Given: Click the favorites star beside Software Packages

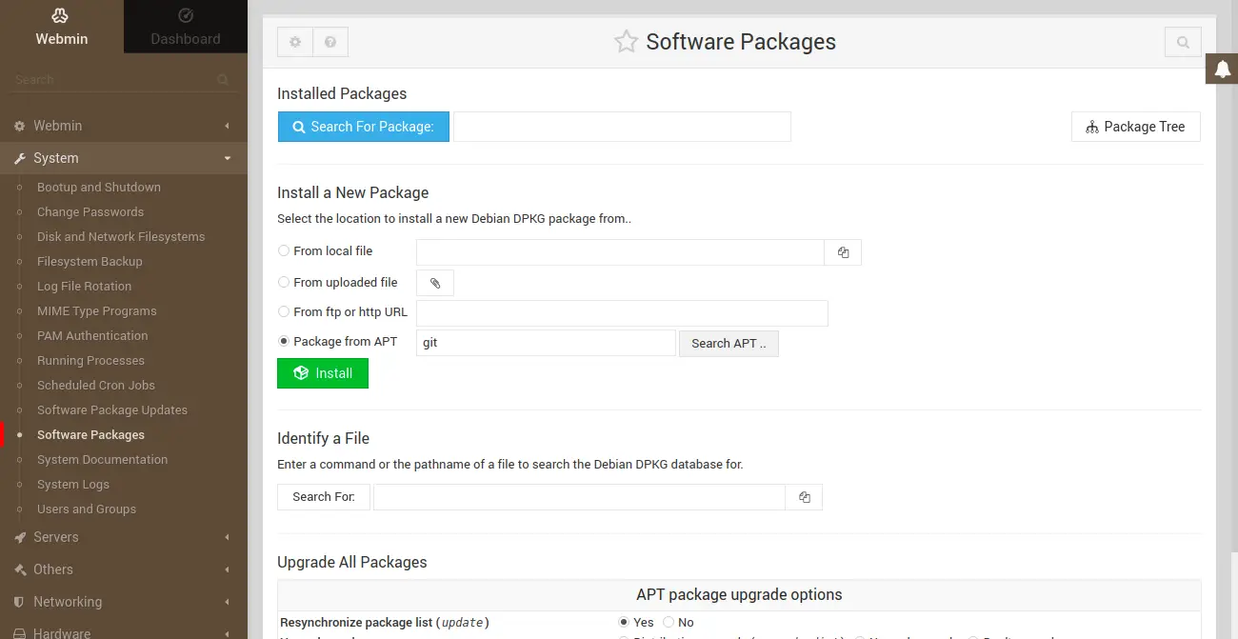Looking at the screenshot, I should [626, 42].
